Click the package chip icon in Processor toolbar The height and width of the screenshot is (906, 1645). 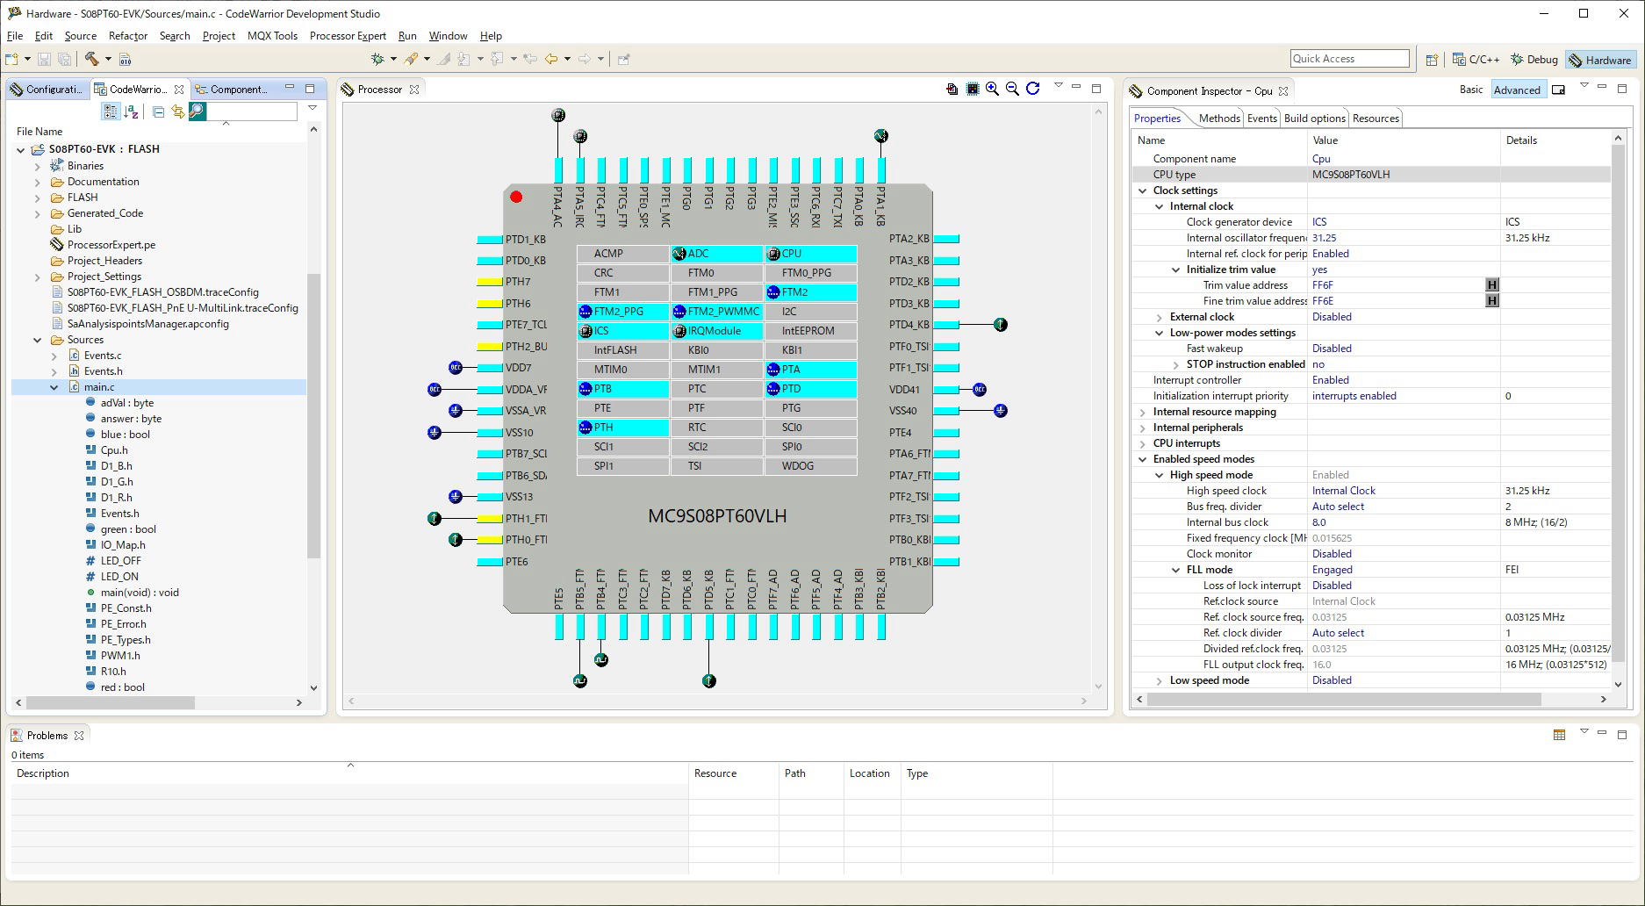tap(973, 89)
